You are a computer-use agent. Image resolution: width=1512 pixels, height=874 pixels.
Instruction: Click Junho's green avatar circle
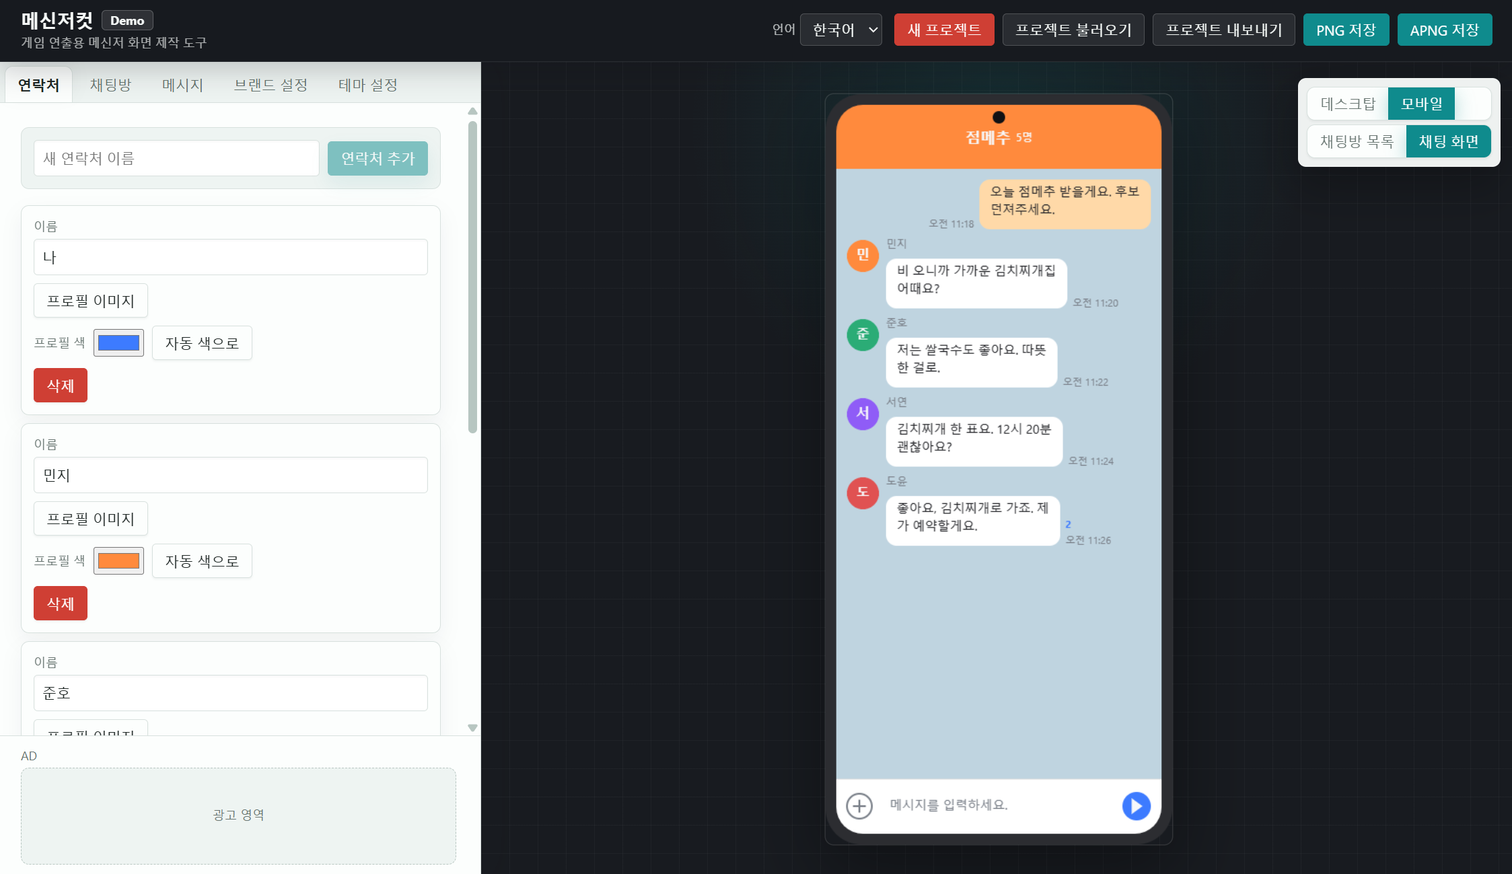click(x=863, y=334)
